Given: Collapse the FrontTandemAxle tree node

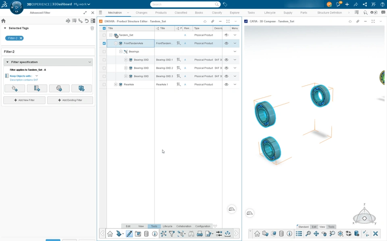Looking at the screenshot, I should click(x=116, y=43).
